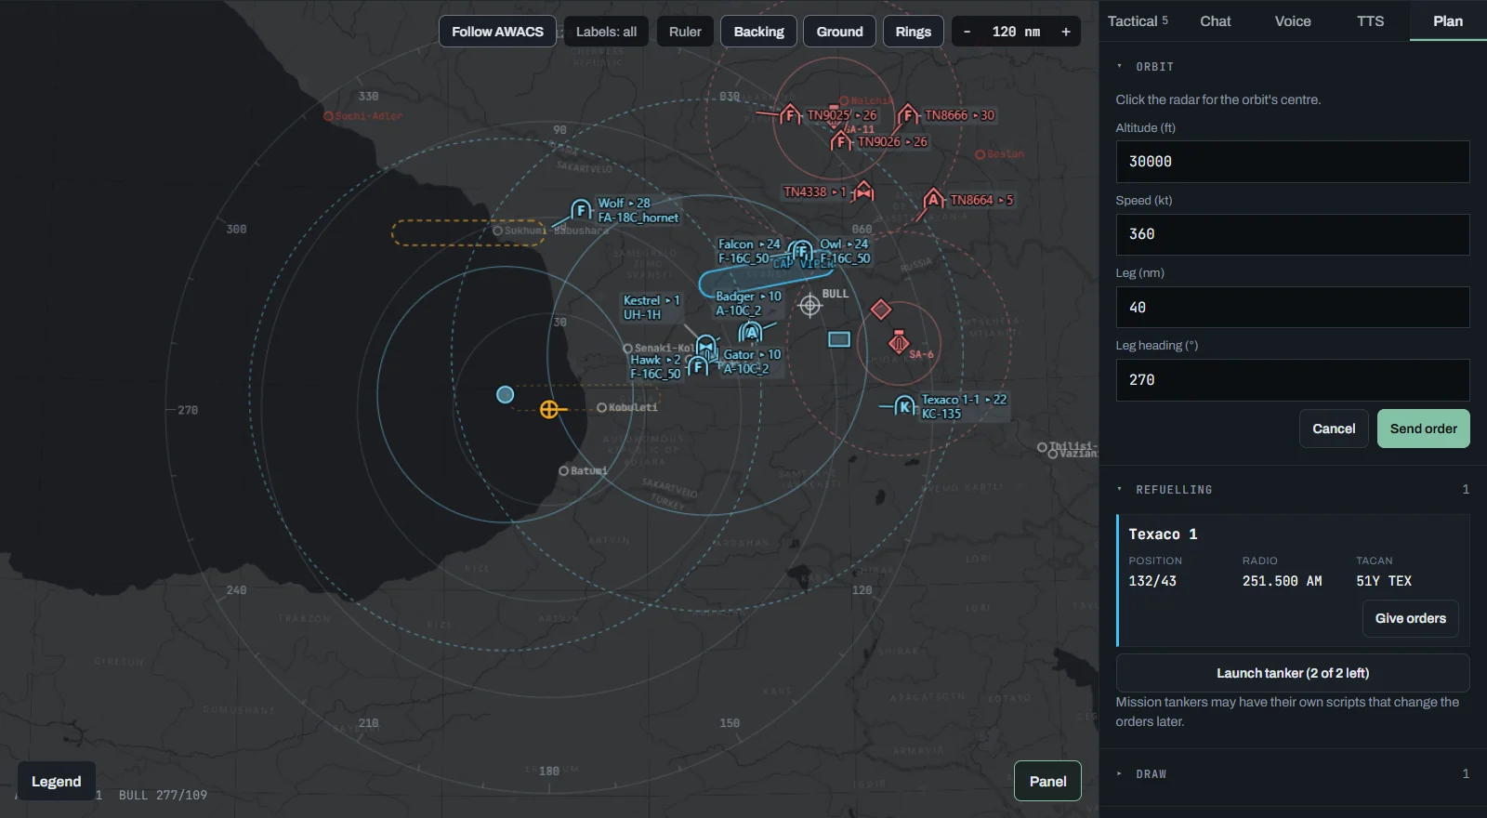Click the Altitude (ft) input field
This screenshot has width=1487, height=818.
pyautogui.click(x=1293, y=162)
